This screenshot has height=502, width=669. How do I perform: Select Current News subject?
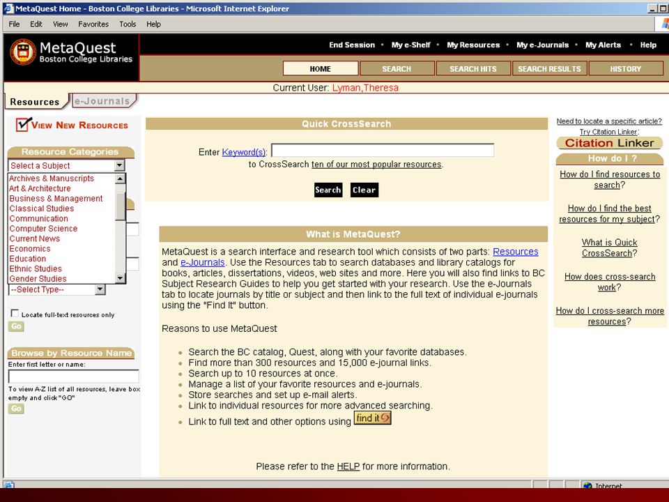[35, 238]
